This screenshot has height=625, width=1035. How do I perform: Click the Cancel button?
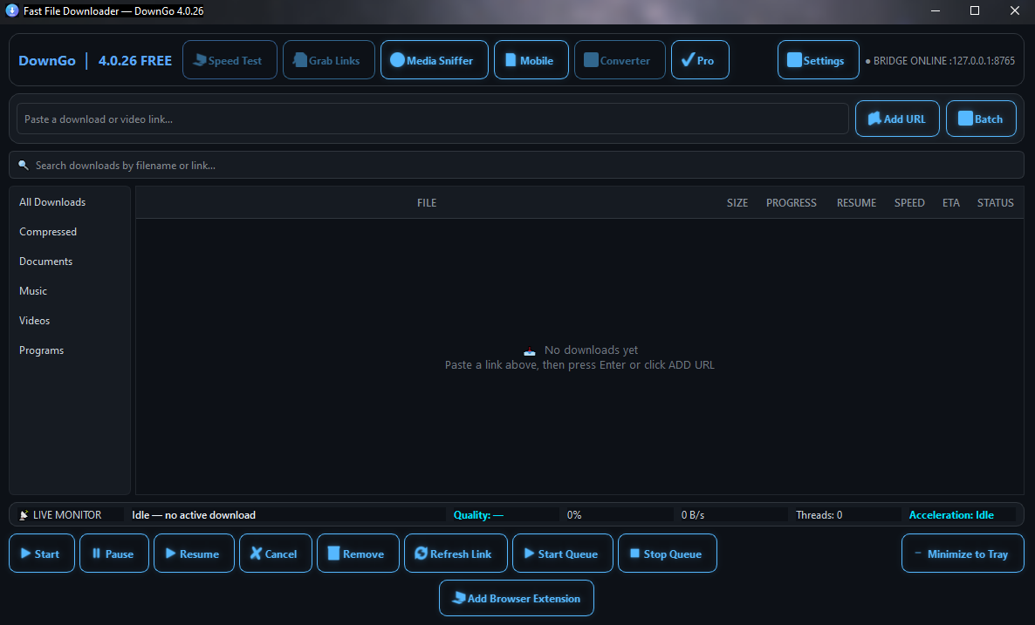275,554
